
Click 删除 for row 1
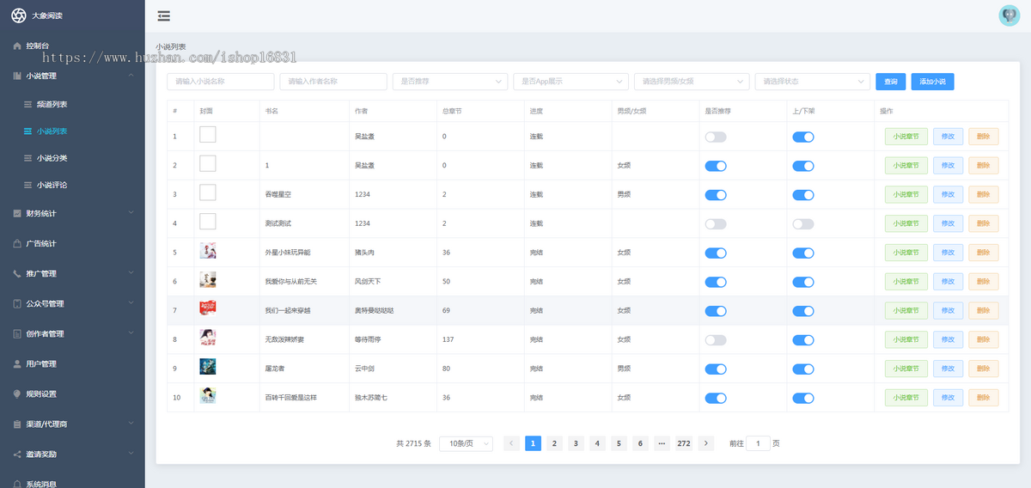pyautogui.click(x=984, y=137)
